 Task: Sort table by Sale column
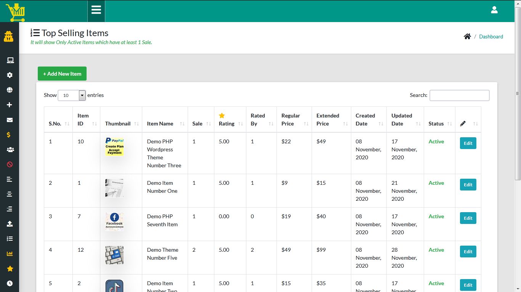[x=201, y=124]
